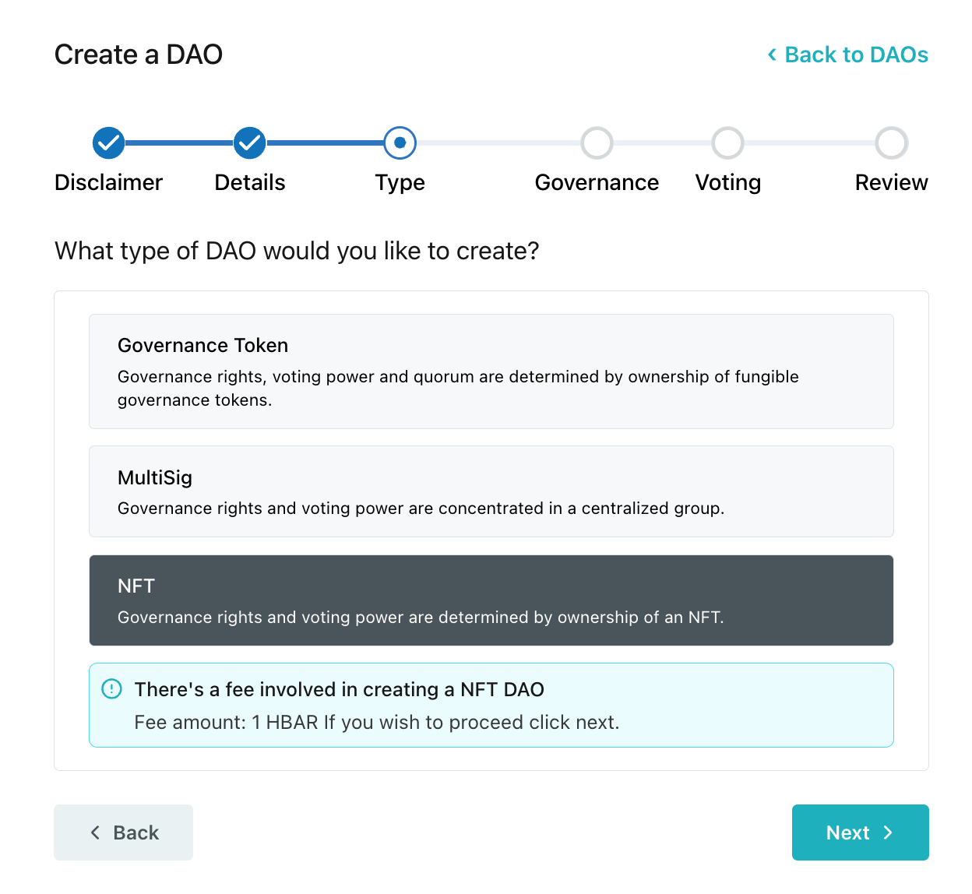Click the left chevron on Back button

[95, 832]
